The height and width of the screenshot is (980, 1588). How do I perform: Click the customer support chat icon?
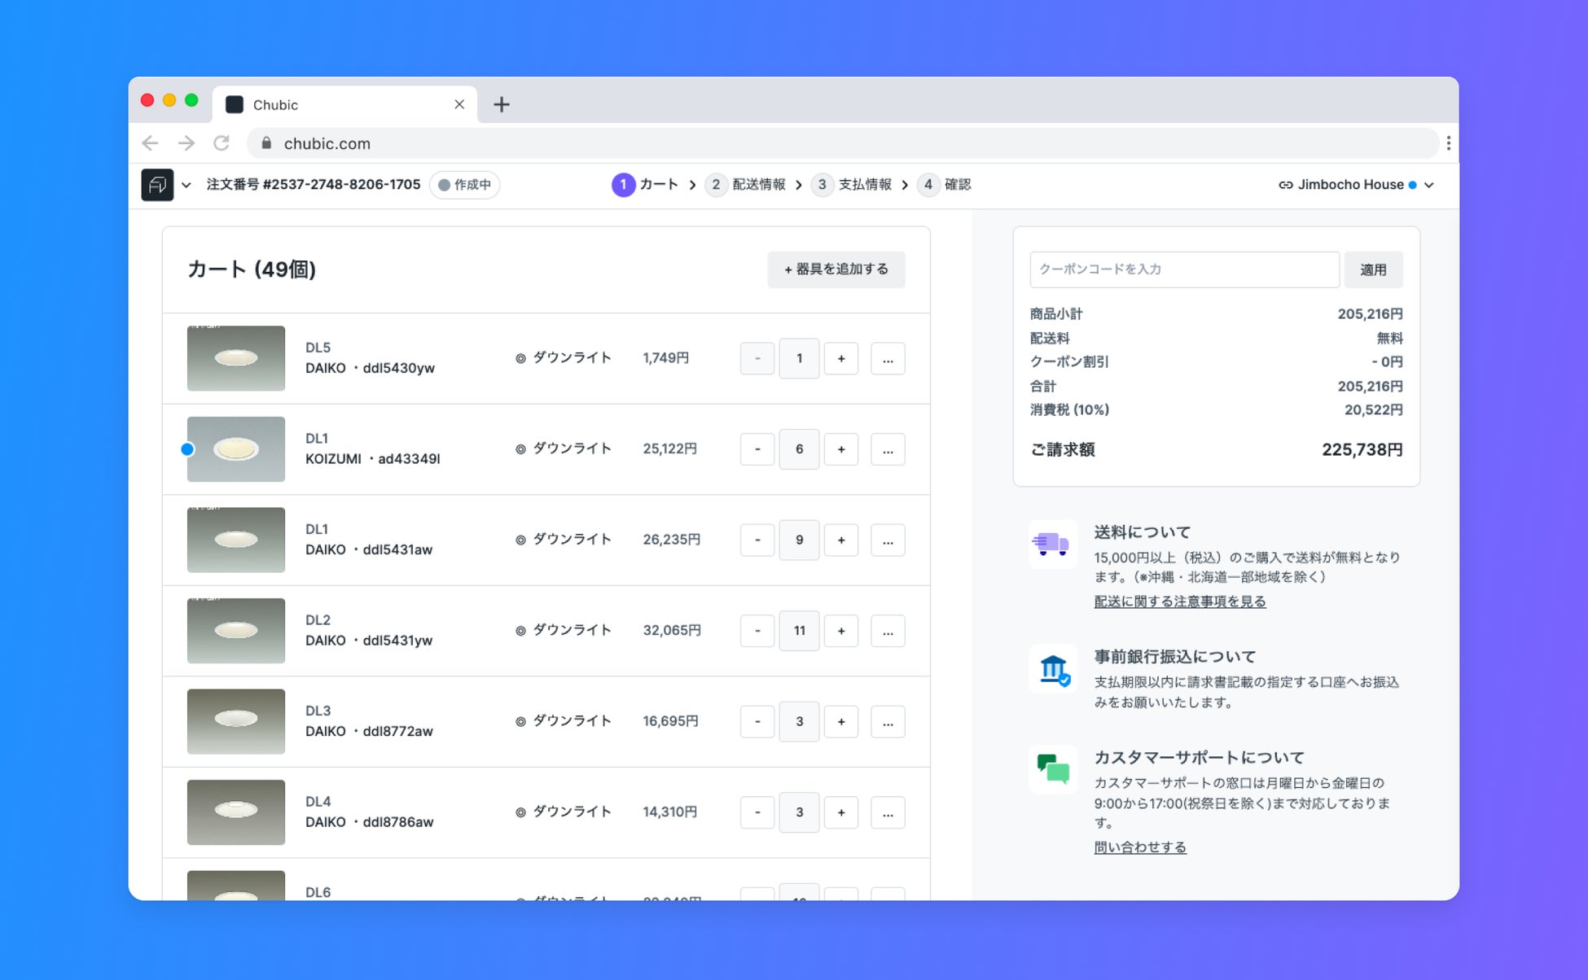pyautogui.click(x=1053, y=768)
